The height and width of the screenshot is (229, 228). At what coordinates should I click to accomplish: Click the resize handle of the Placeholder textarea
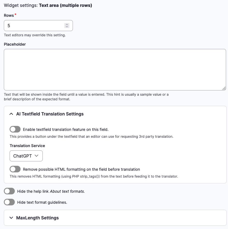(x=224, y=88)
